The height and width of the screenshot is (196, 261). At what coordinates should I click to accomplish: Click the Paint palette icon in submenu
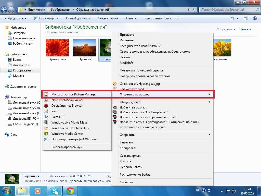46,111
